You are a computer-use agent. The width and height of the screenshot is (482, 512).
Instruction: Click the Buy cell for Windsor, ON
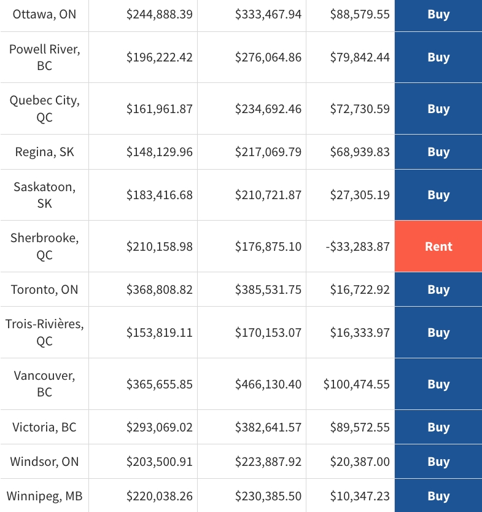click(x=438, y=462)
